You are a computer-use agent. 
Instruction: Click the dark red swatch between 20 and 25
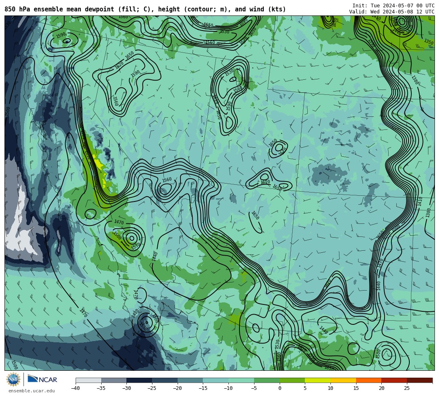394,380
